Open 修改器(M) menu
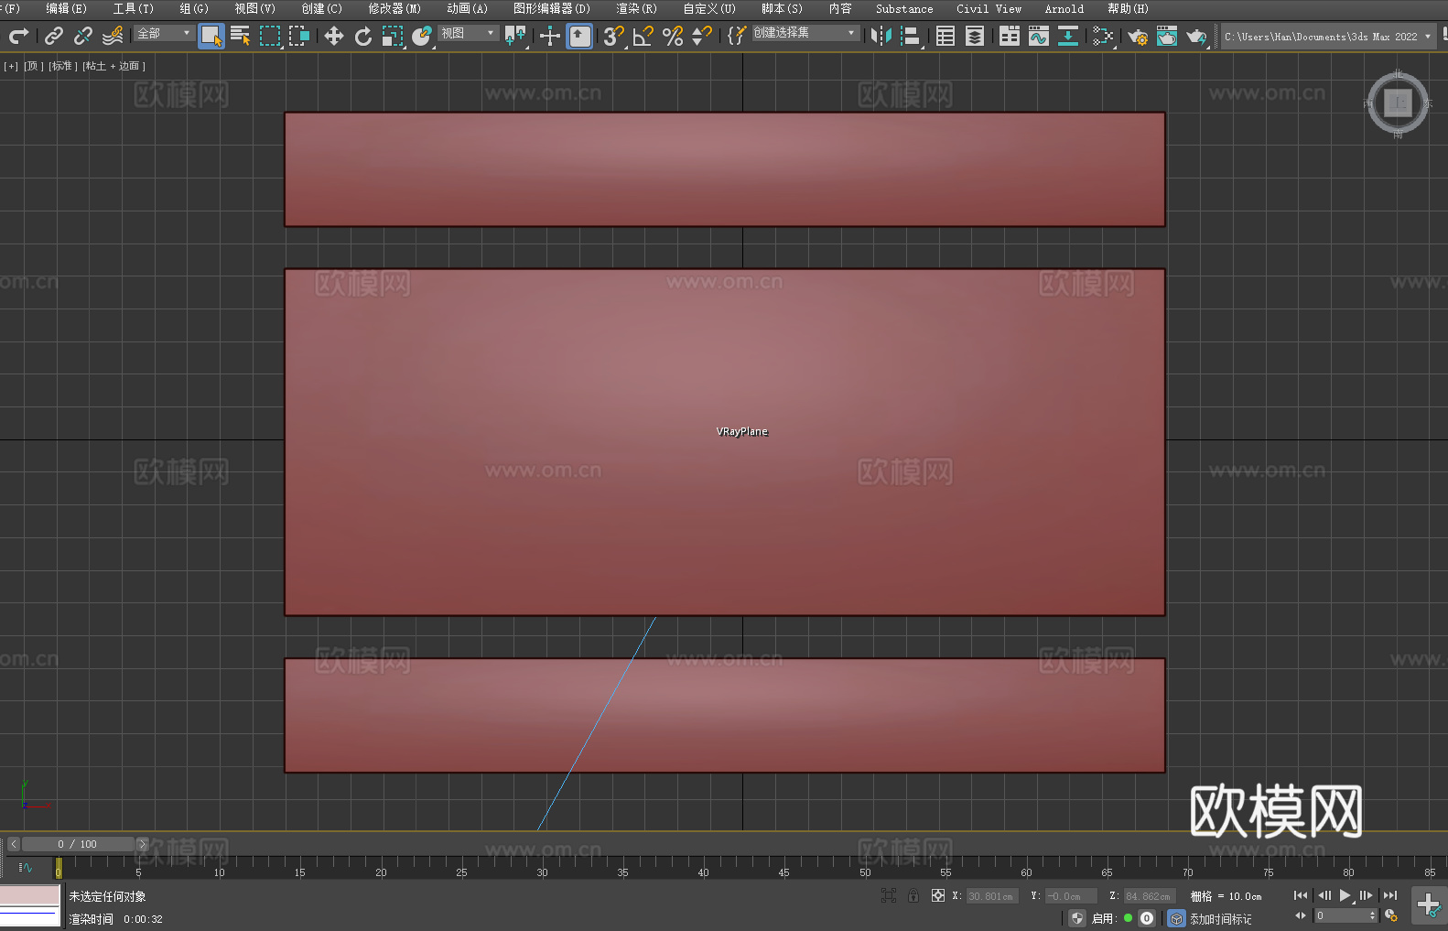Viewport: 1448px width, 931px height. click(x=394, y=8)
